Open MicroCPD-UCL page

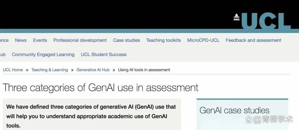tap(203, 40)
